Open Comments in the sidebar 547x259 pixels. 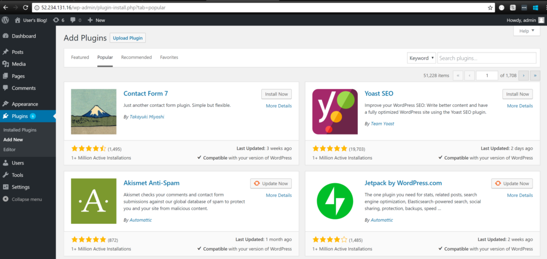point(24,88)
